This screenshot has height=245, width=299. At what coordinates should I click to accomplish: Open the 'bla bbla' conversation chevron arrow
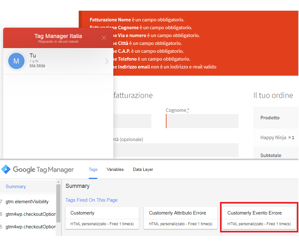tap(107, 61)
